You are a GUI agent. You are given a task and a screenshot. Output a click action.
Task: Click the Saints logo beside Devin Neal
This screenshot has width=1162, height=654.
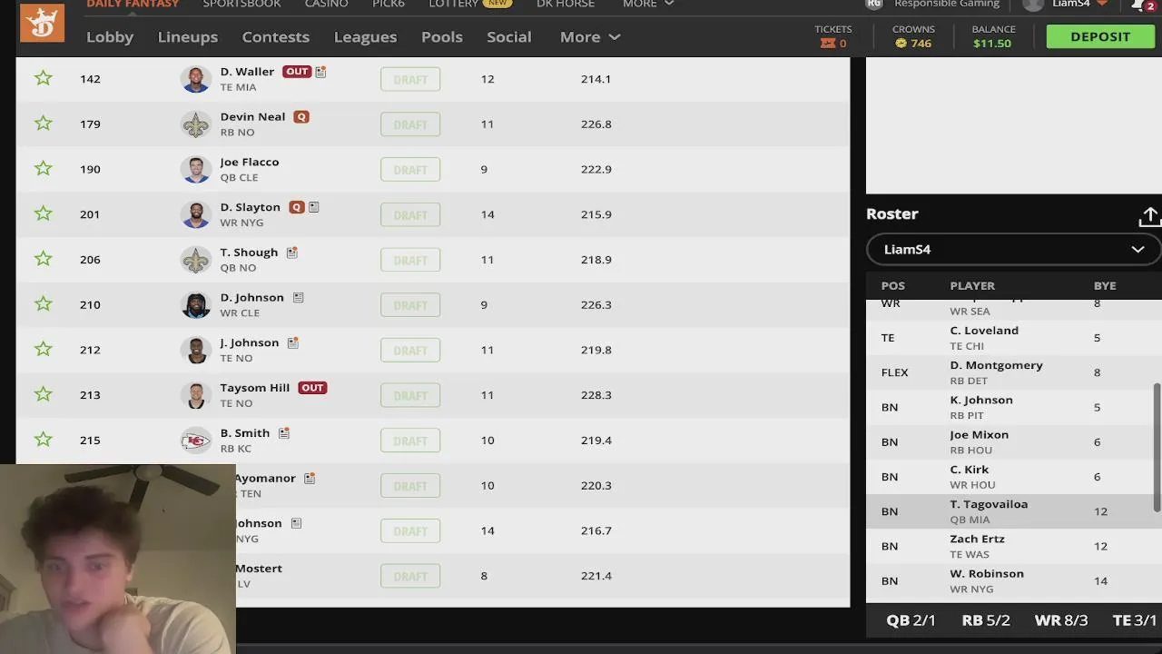point(195,124)
